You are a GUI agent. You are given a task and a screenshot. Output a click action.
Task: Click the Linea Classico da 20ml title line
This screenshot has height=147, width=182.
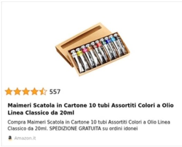coord(41,113)
